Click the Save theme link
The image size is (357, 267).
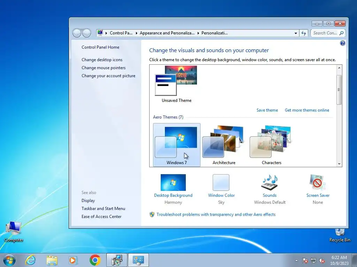pos(267,110)
